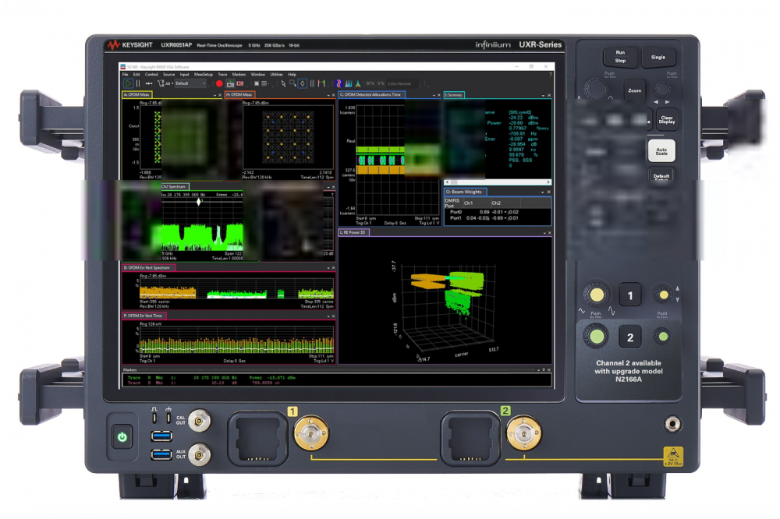Expand the A: OFDM Meas panel dropdown arrow
The height and width of the screenshot is (519, 780).
pyautogui.click(x=215, y=95)
